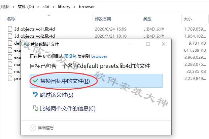Click the compare files info icon

coord(36,108)
